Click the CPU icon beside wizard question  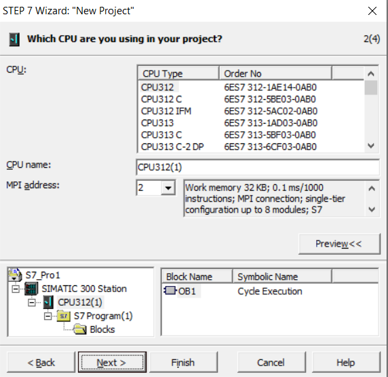[14, 39]
